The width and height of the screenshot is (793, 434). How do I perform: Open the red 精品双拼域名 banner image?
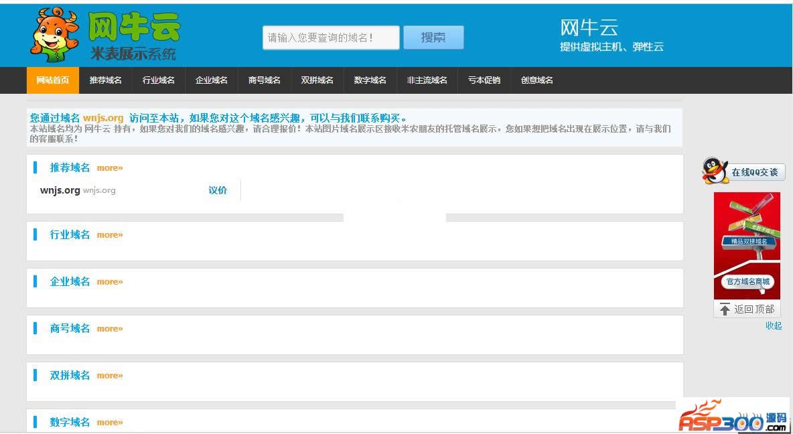pos(747,245)
